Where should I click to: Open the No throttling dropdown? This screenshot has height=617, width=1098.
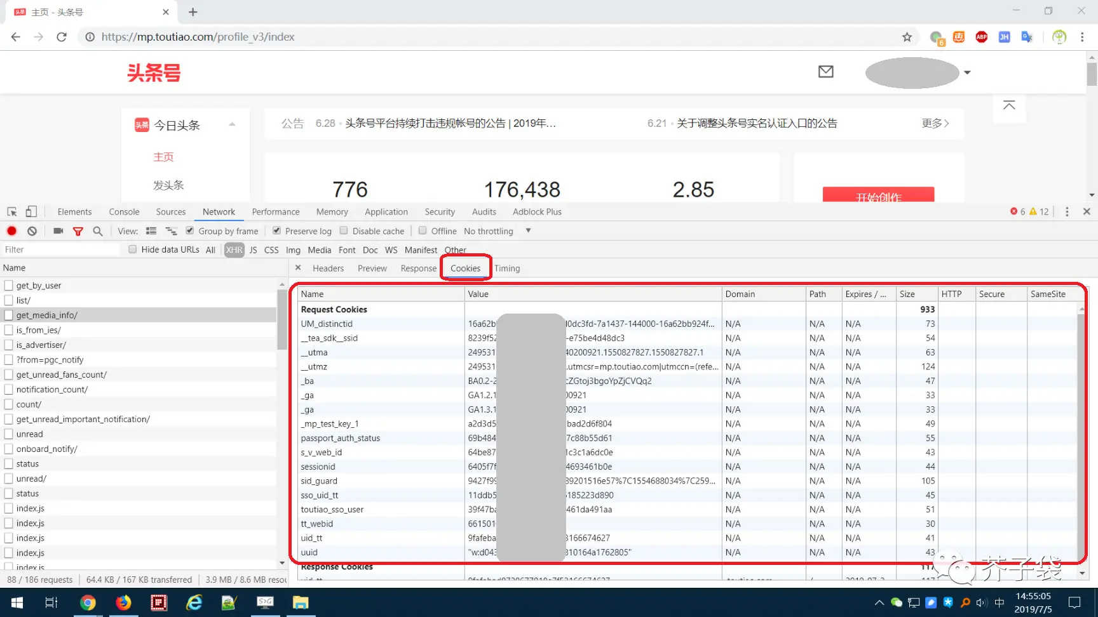click(497, 231)
